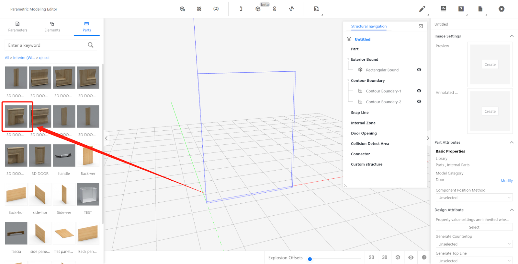Pop out the Structural navigation panel

tap(421, 26)
